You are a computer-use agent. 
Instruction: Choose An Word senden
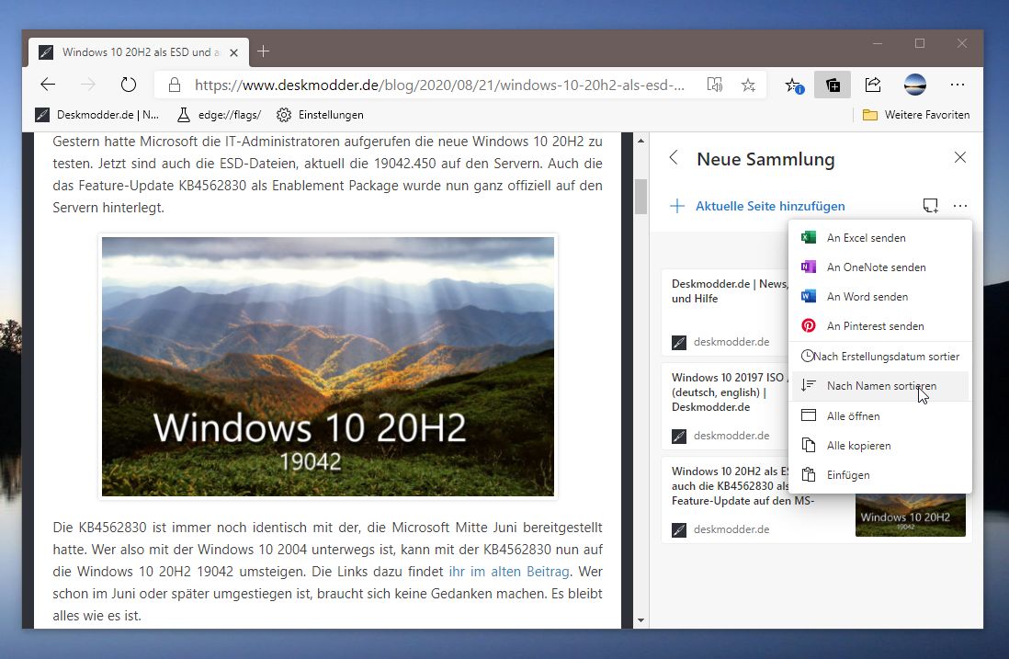click(x=880, y=297)
